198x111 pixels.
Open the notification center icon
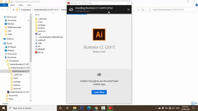tap(193, 108)
